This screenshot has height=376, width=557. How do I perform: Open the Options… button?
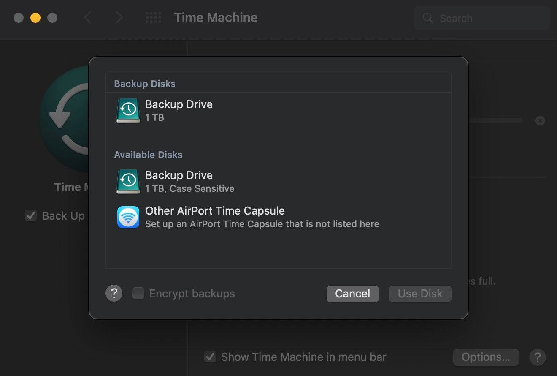pyautogui.click(x=486, y=357)
